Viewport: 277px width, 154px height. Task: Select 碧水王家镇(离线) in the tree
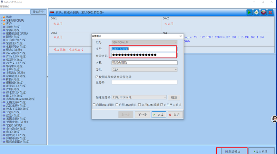point(18,109)
